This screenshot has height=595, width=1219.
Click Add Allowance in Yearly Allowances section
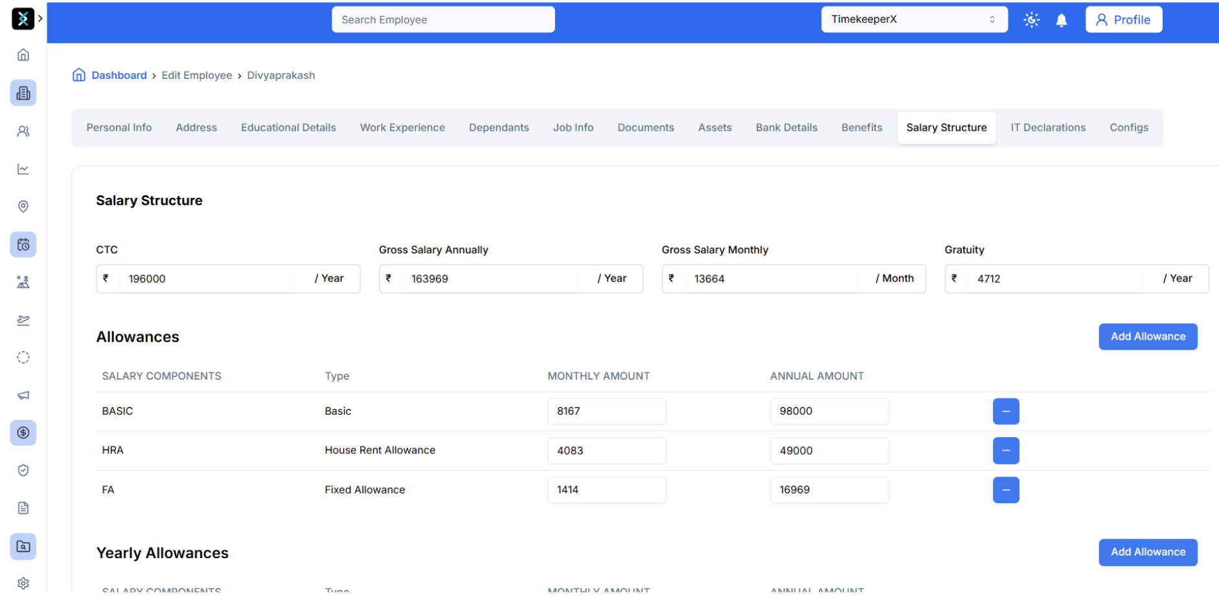tap(1148, 552)
